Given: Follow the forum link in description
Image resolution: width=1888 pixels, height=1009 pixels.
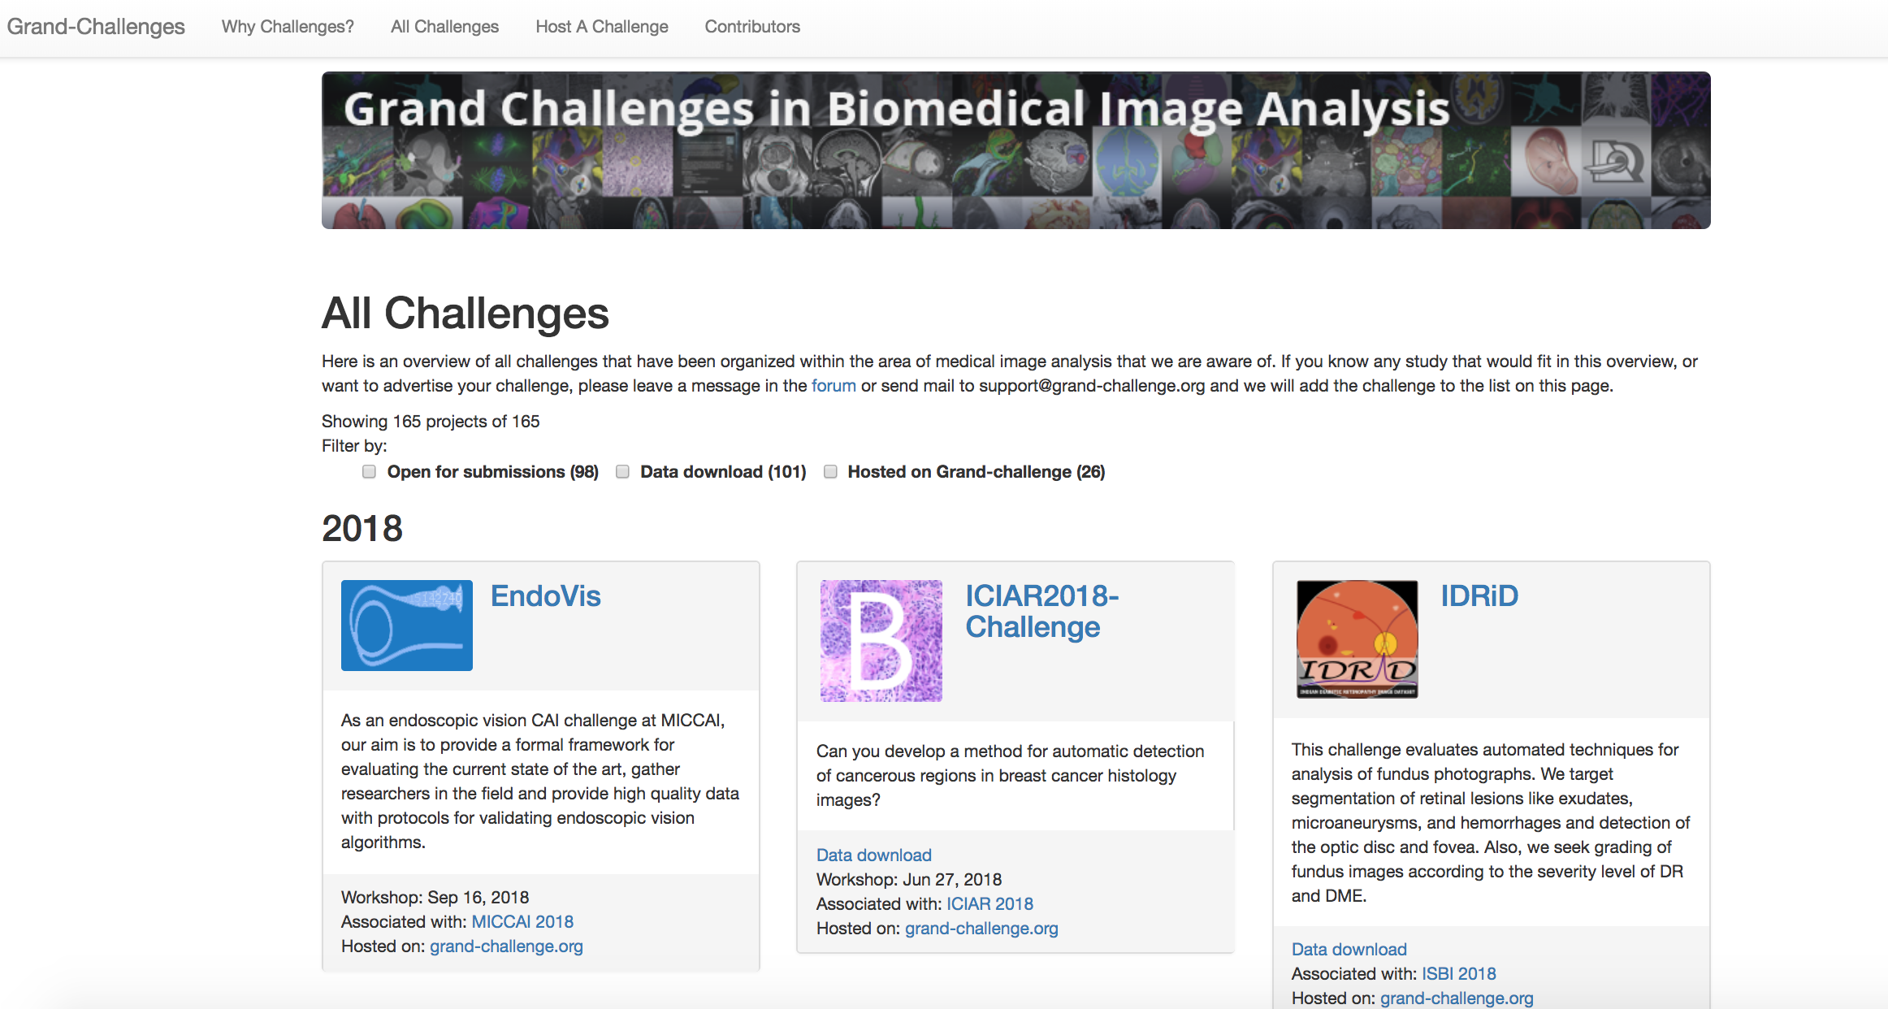Looking at the screenshot, I should point(834,386).
